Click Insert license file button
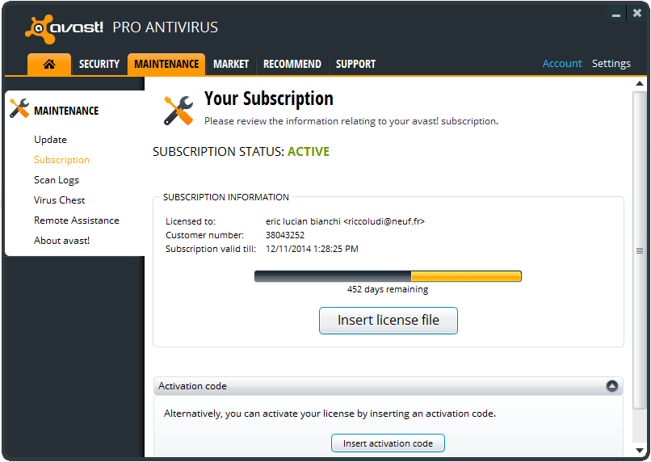 (x=388, y=321)
